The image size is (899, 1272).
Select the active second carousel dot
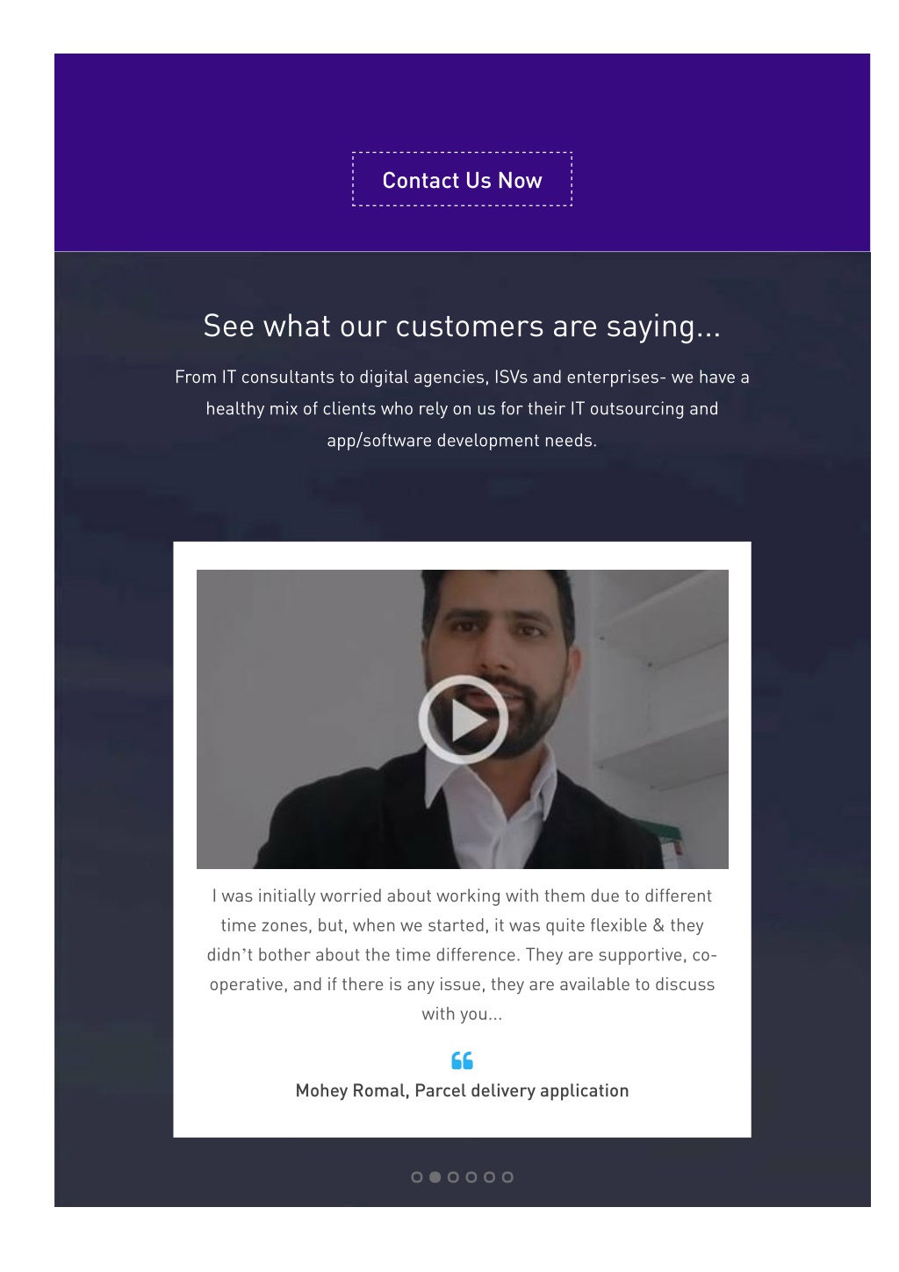[x=435, y=1177]
